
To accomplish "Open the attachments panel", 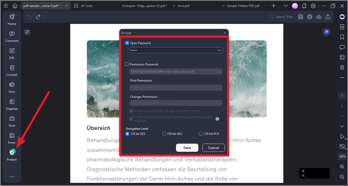I will pos(342,68).
